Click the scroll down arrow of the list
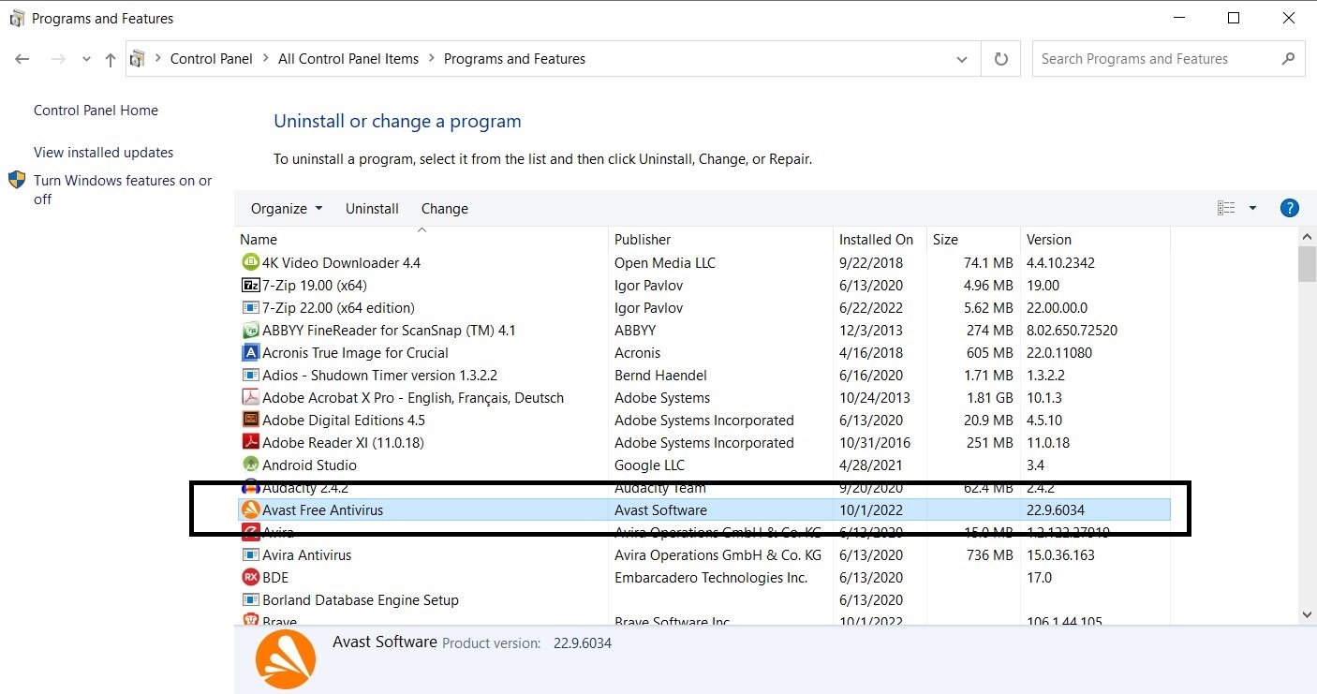 point(1308,614)
